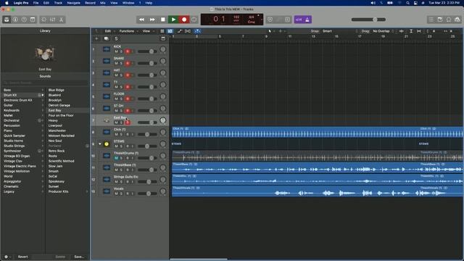Viewport: 464px width, 261px height.
Task: Open the Editors scissors button
Action: click(x=61, y=20)
